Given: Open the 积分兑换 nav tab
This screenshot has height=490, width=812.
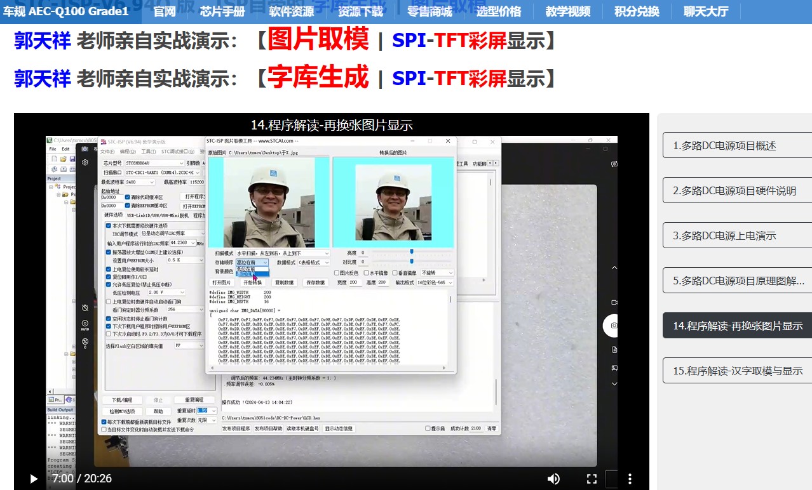Looking at the screenshot, I should [637, 11].
